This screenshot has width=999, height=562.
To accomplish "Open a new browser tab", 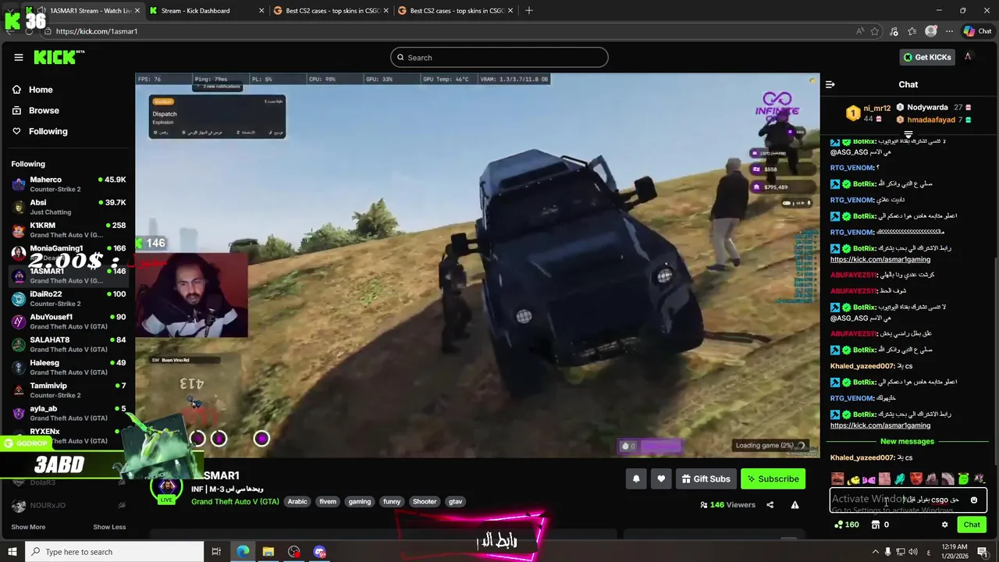I will tap(529, 11).
